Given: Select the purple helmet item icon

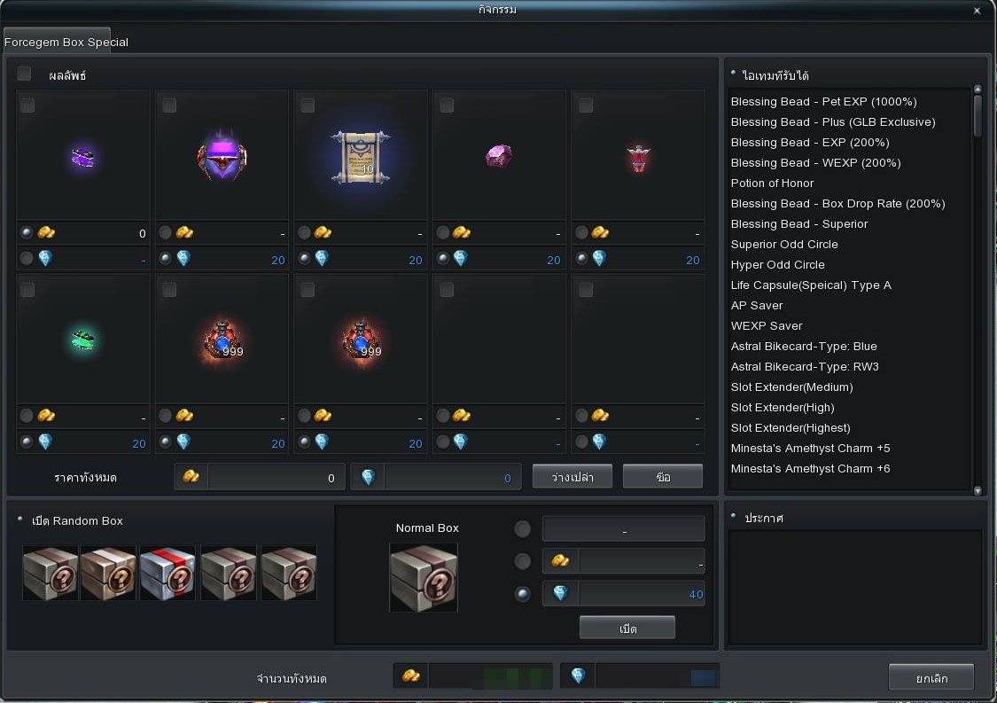Looking at the screenshot, I should tap(222, 158).
